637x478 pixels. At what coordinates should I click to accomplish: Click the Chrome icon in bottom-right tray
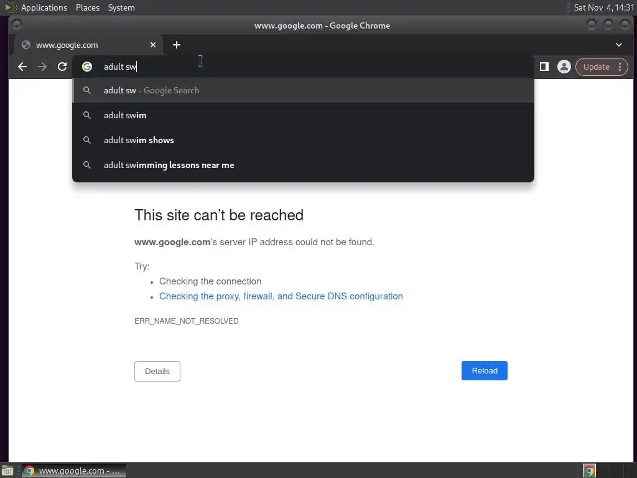tap(590, 471)
